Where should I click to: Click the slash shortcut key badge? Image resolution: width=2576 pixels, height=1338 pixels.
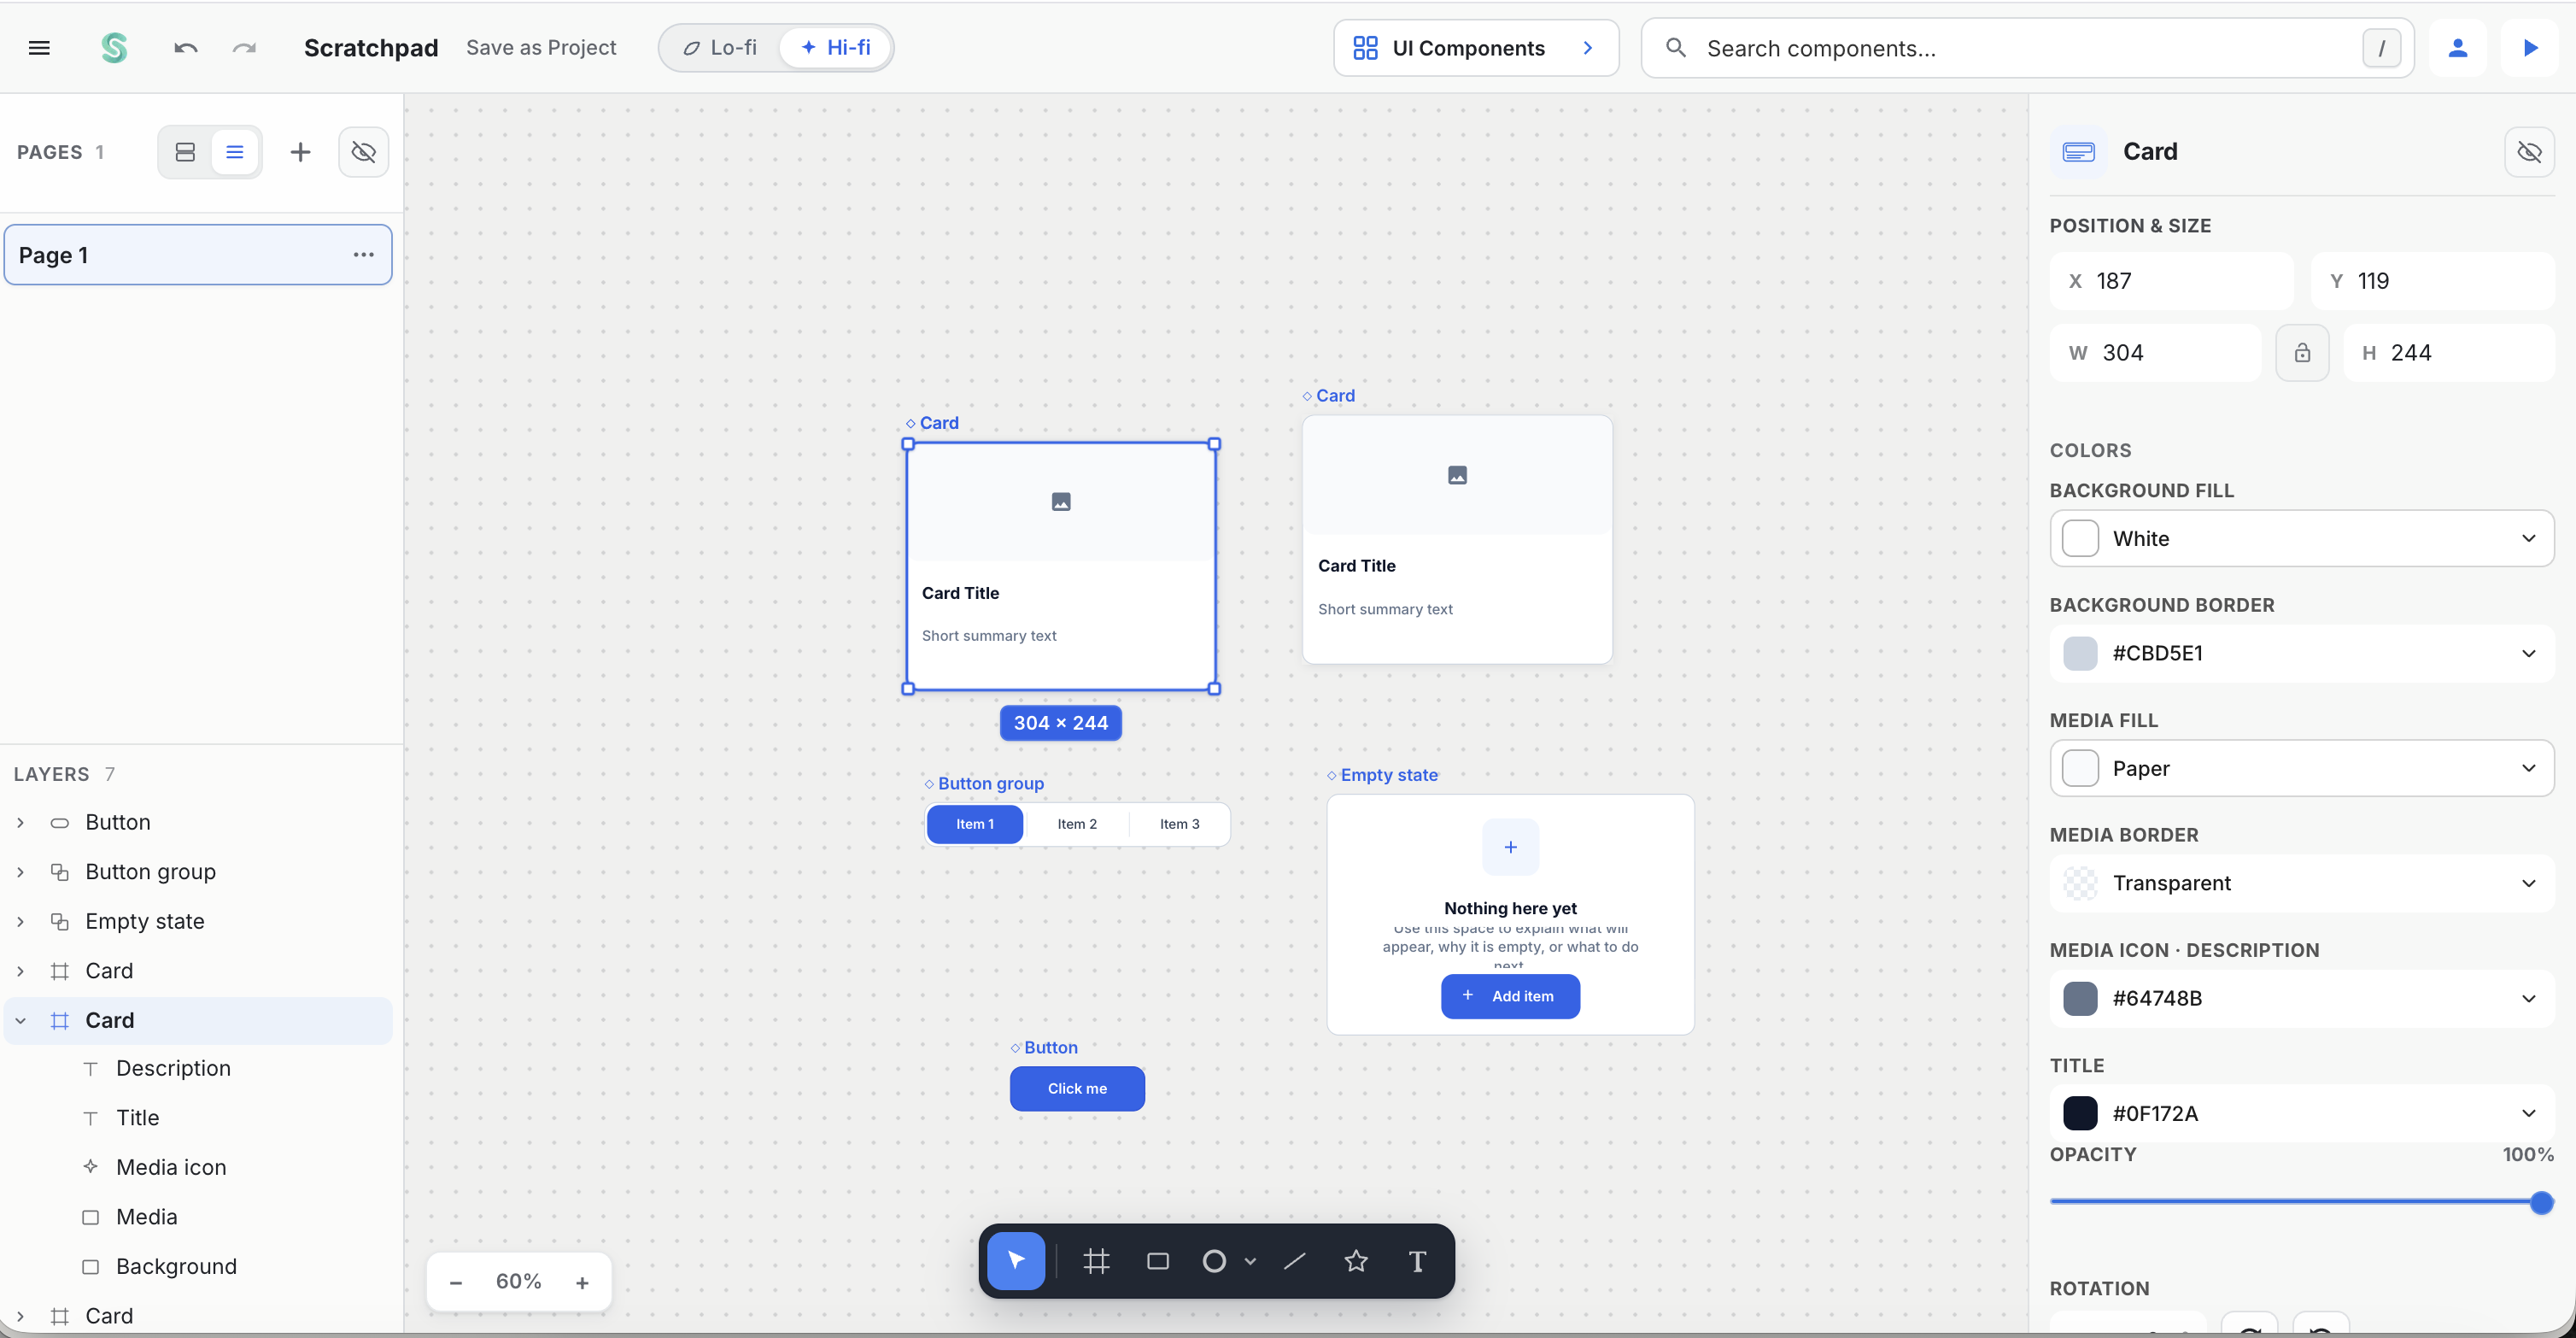click(x=2381, y=48)
